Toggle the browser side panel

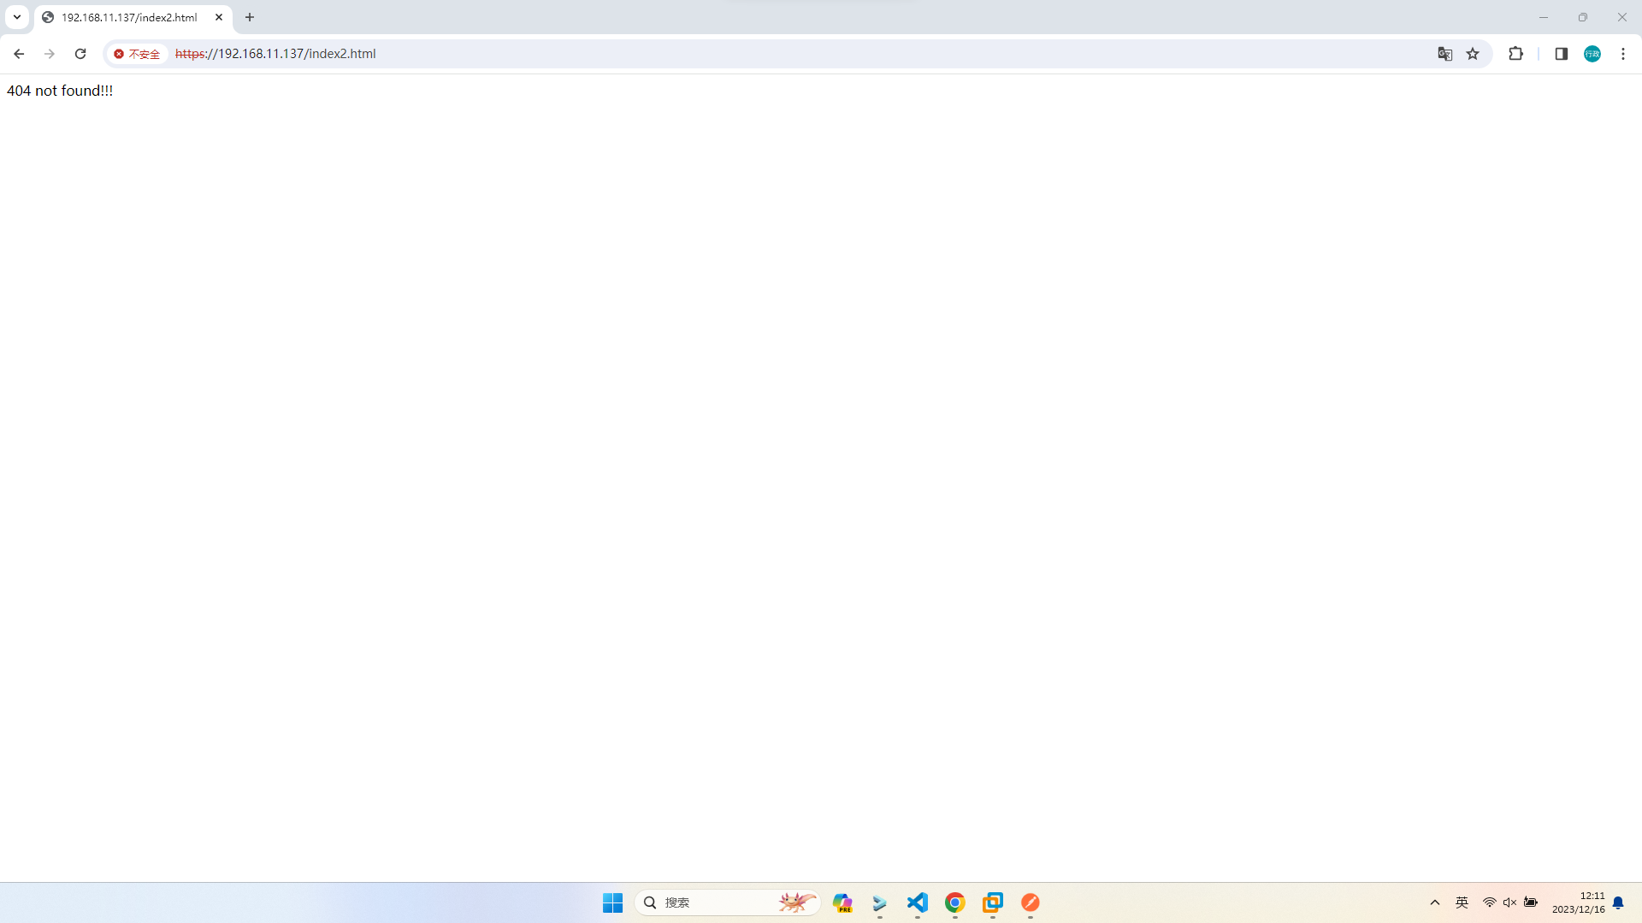1561,54
